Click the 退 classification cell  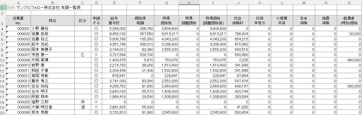[83, 107]
